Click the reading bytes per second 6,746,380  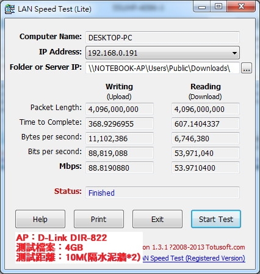(x=206, y=138)
